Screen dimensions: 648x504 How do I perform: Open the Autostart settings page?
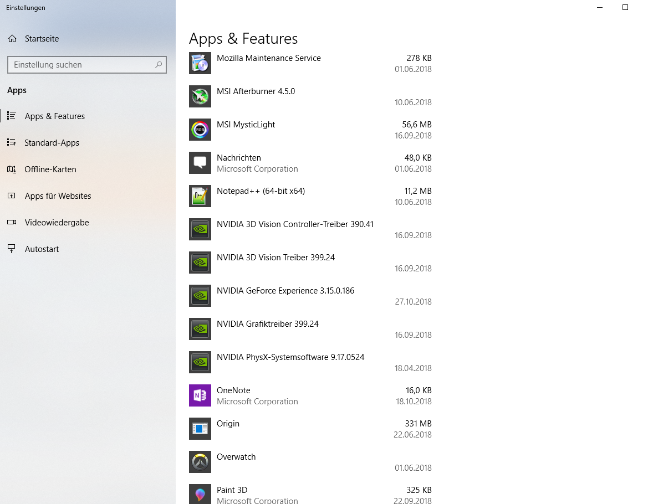pyautogui.click(x=42, y=249)
